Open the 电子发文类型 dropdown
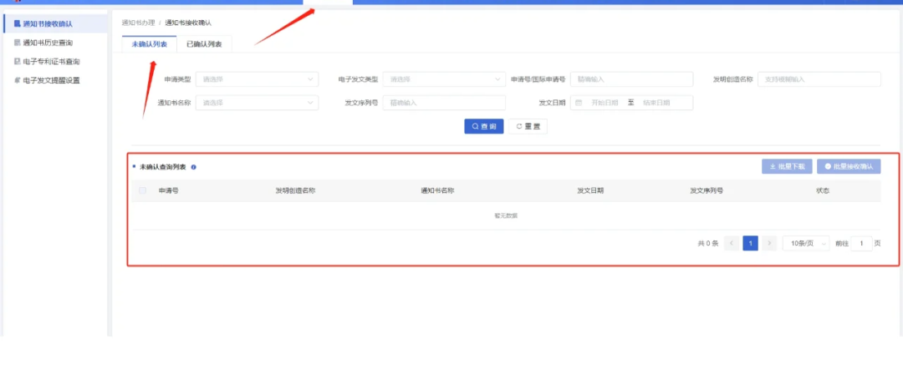Viewport: 903px width, 385px height. (x=444, y=79)
